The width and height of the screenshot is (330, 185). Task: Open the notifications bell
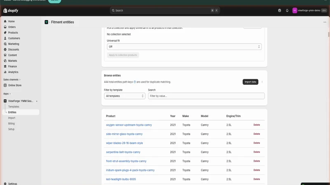coord(287,11)
